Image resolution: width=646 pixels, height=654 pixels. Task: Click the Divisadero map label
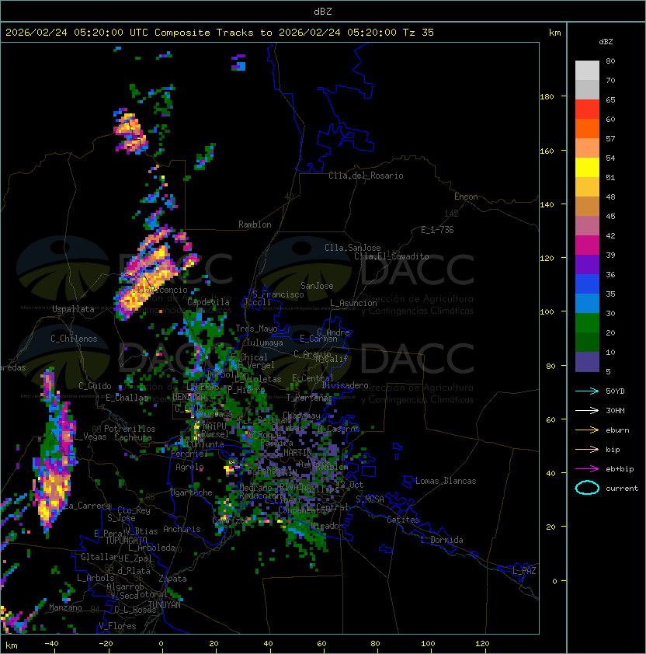[346, 385]
